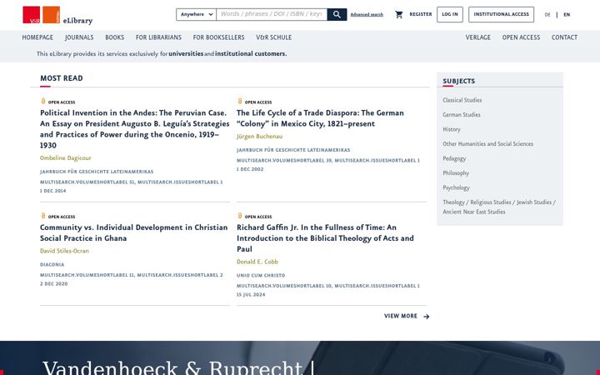Select Other Humanities and Social Sciences subject

tap(487, 144)
